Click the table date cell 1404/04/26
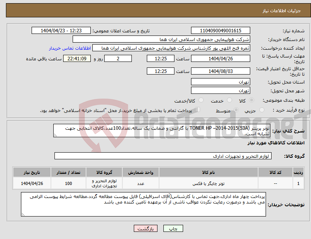 click(32, 183)
